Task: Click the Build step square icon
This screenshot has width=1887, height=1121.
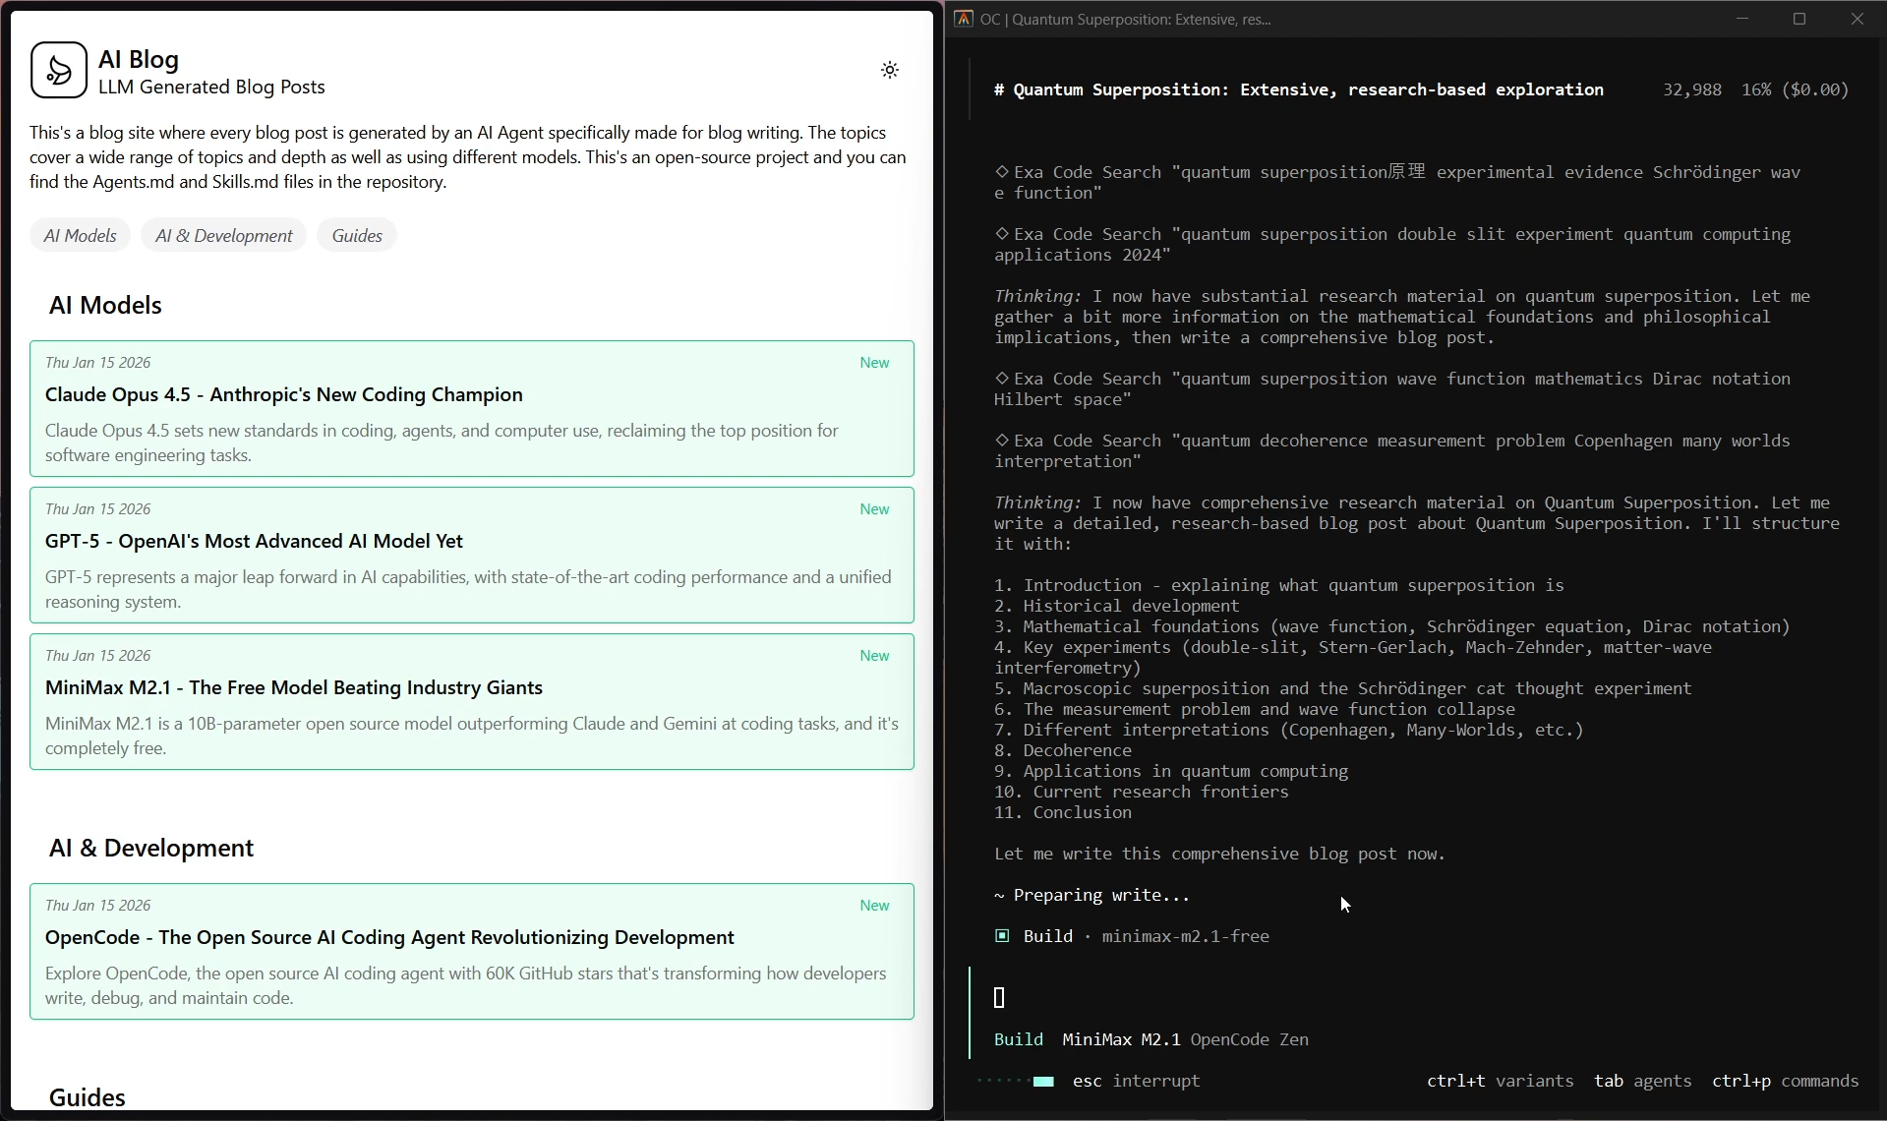Action: pyautogui.click(x=1002, y=936)
